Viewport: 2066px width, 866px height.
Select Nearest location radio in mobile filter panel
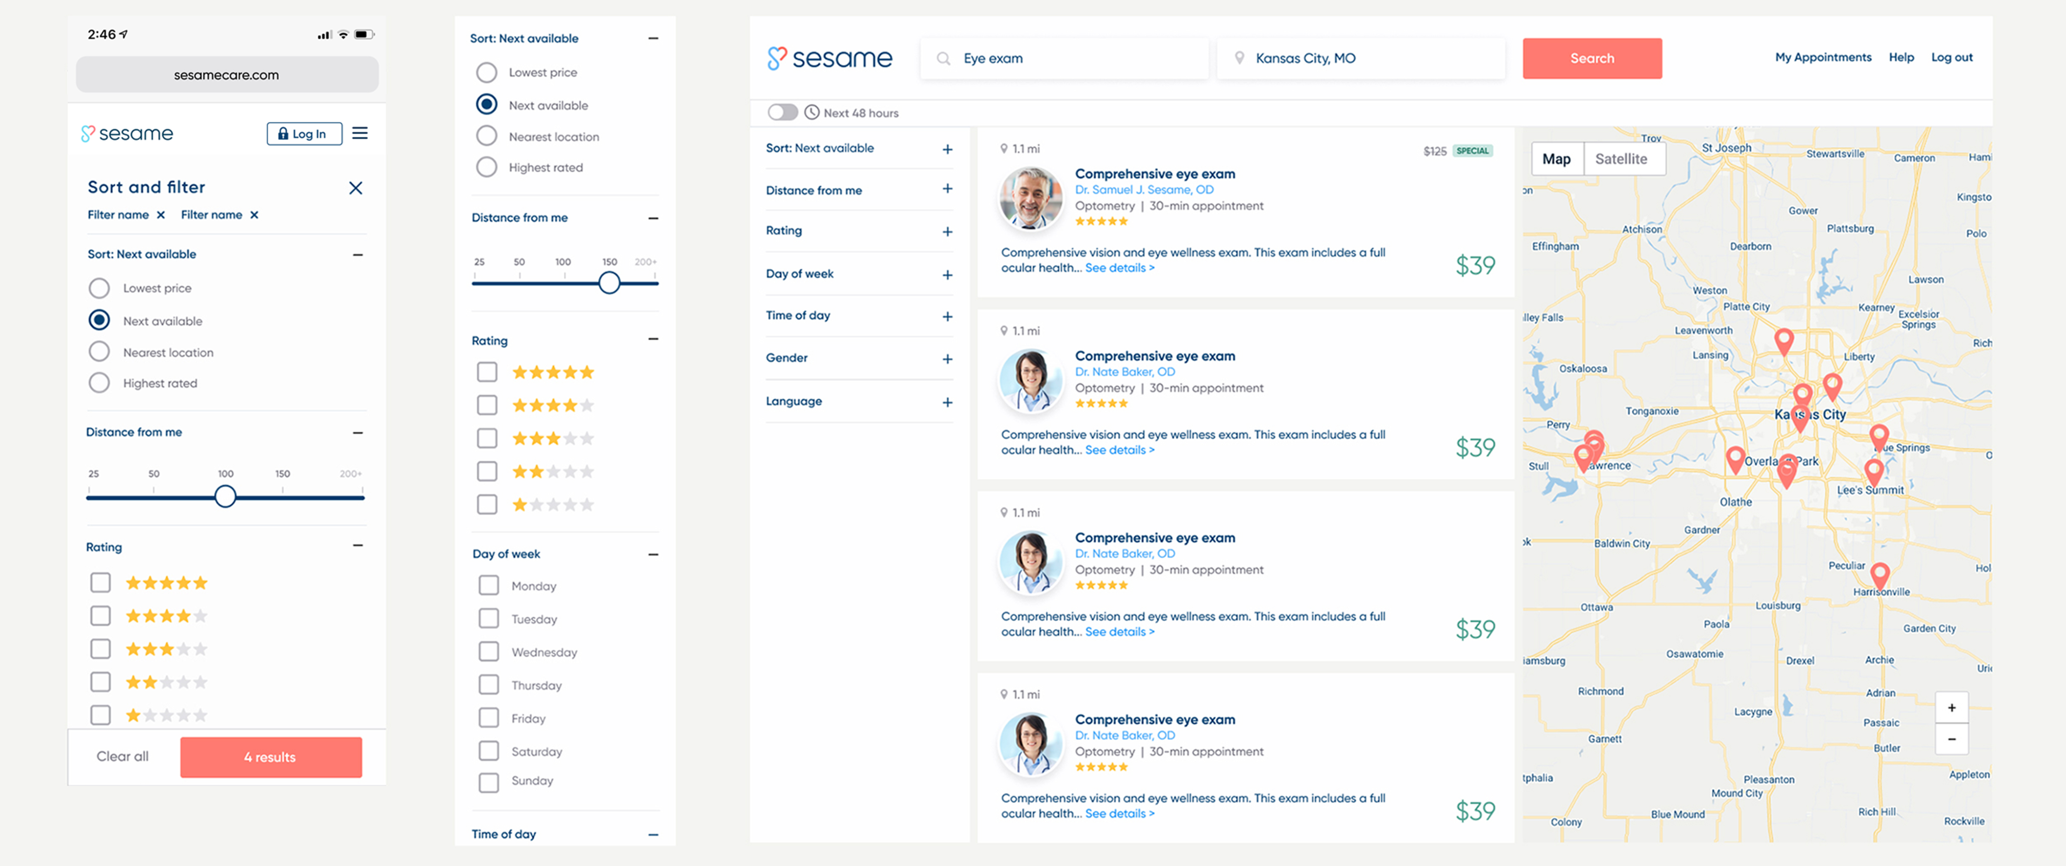point(99,351)
